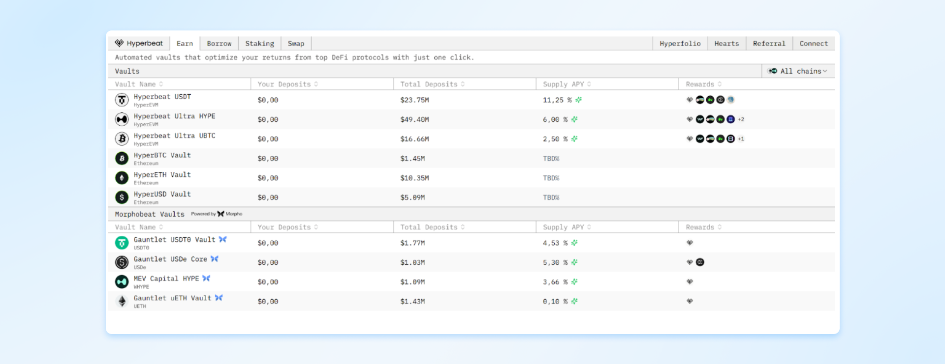Sort Vaults table by Total Deposits
This screenshot has height=364, width=945.
[432, 84]
